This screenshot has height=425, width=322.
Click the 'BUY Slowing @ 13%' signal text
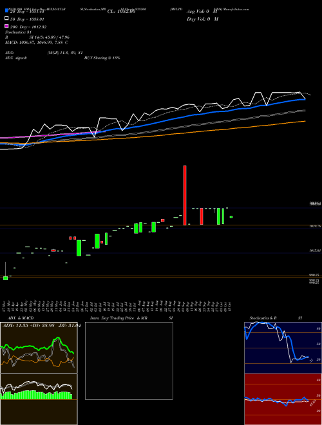tap(102, 58)
